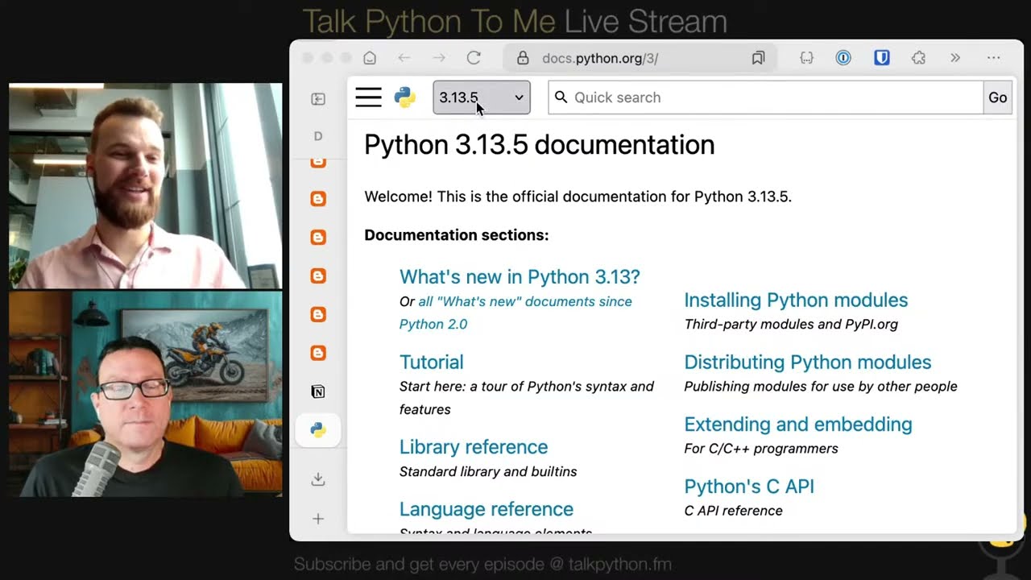Open the 1Password extension in the toolbar
Image resolution: width=1031 pixels, height=580 pixels.
click(843, 57)
